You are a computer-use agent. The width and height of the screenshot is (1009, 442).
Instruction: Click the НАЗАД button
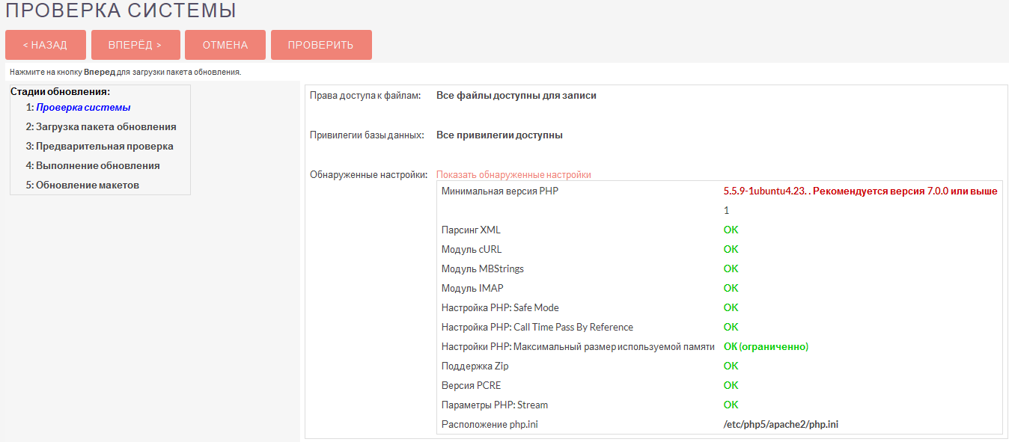pyautogui.click(x=45, y=44)
